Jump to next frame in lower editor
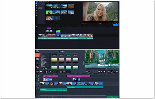This screenshot has height=99, width=155. pyautogui.click(x=104, y=72)
